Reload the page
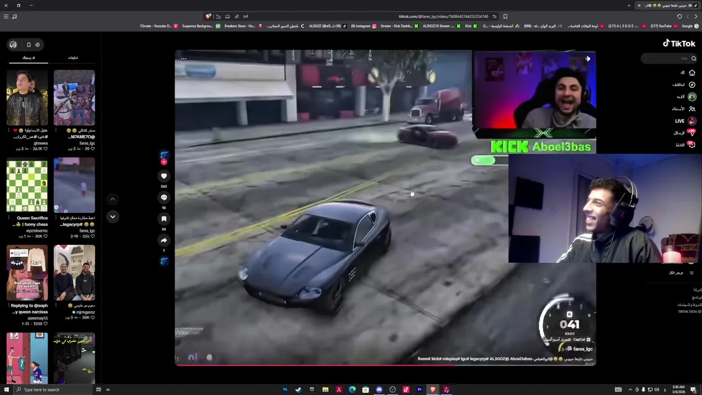 pyautogui.click(x=680, y=16)
